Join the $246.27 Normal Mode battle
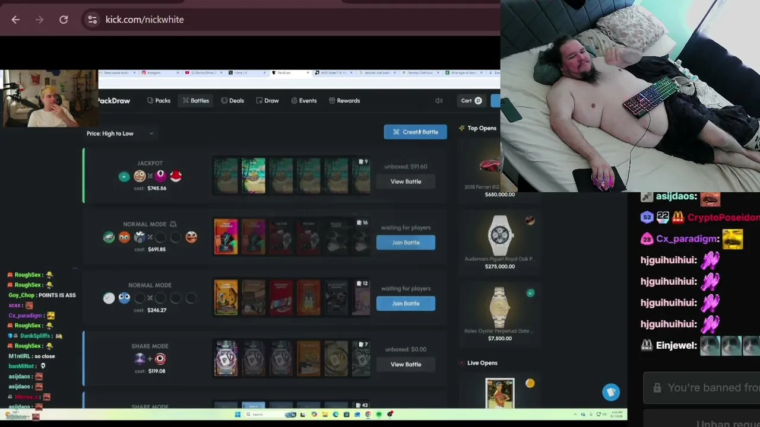 [x=406, y=304]
